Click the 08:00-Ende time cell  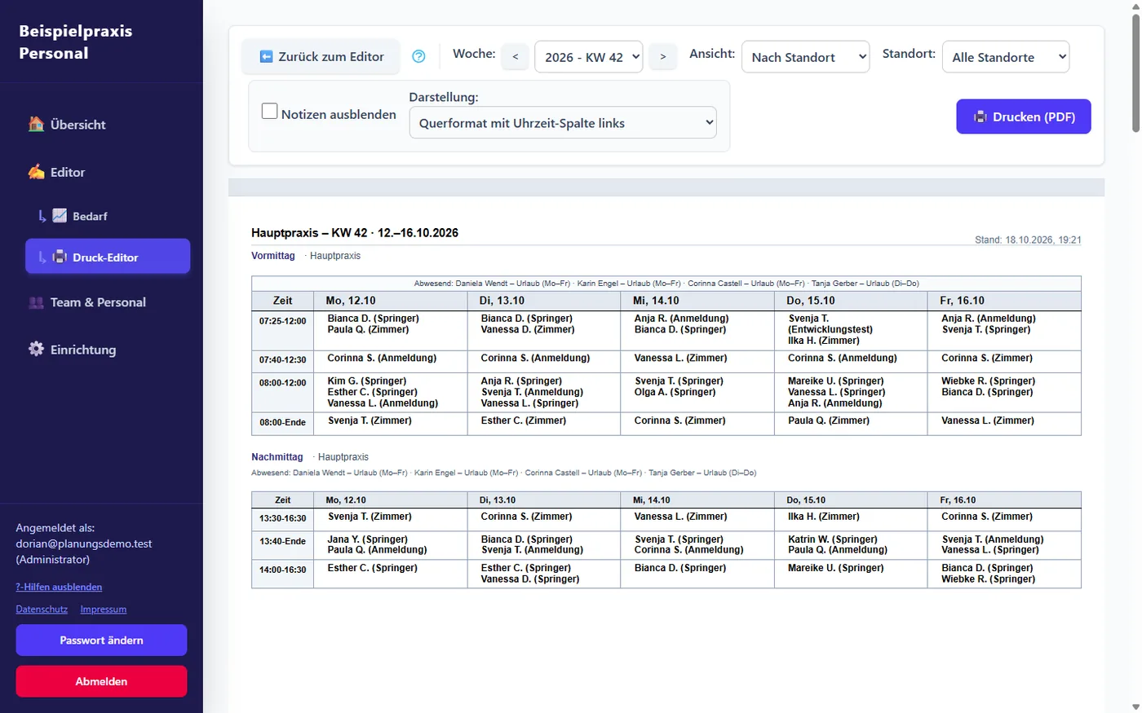coord(283,423)
